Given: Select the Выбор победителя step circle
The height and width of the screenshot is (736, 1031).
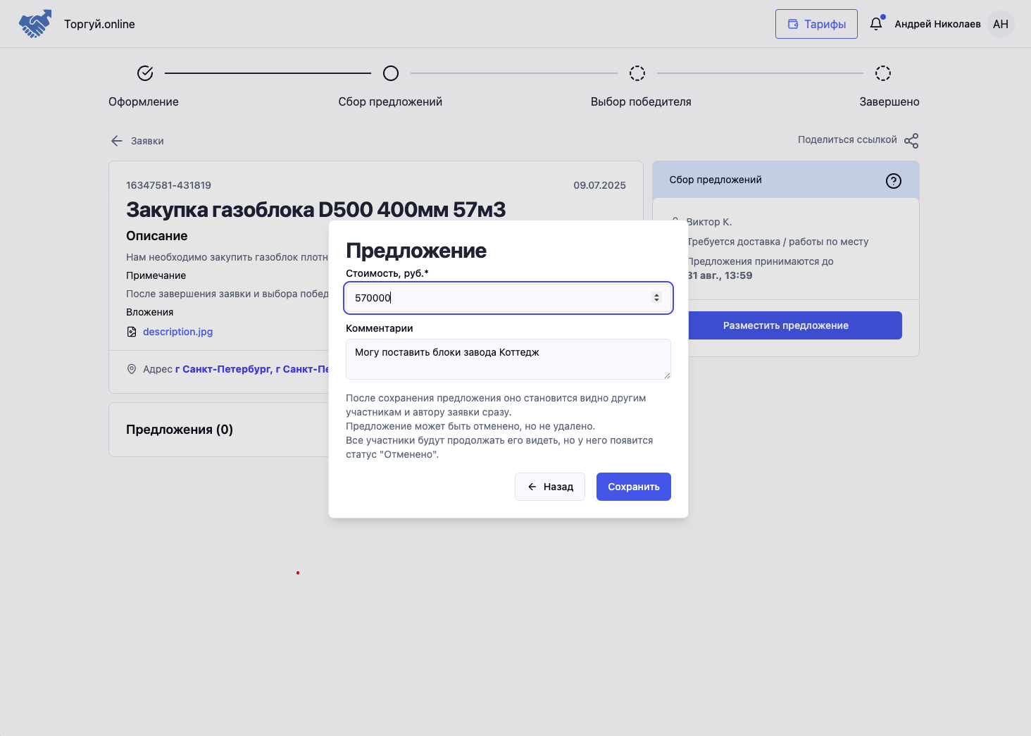Looking at the screenshot, I should [637, 73].
